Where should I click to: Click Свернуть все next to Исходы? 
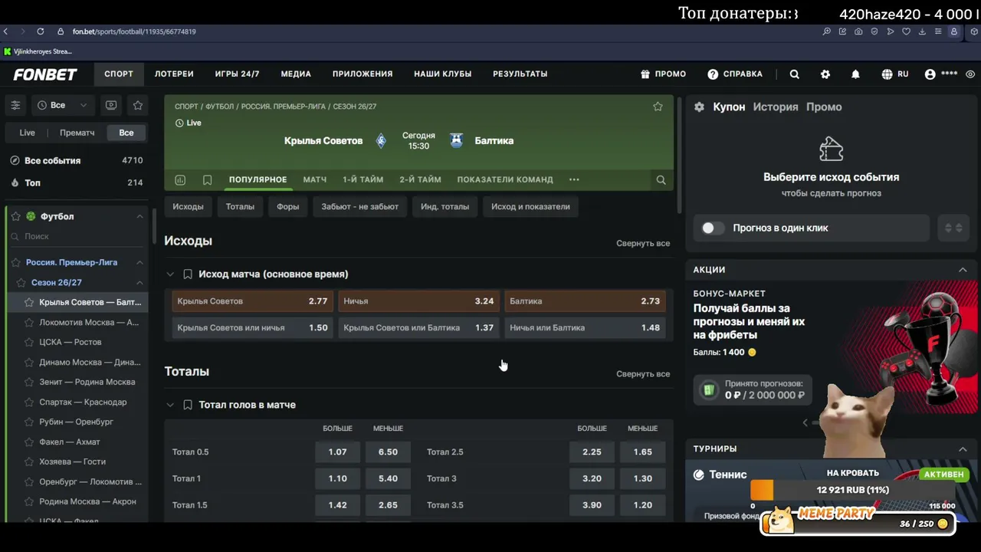coord(643,243)
